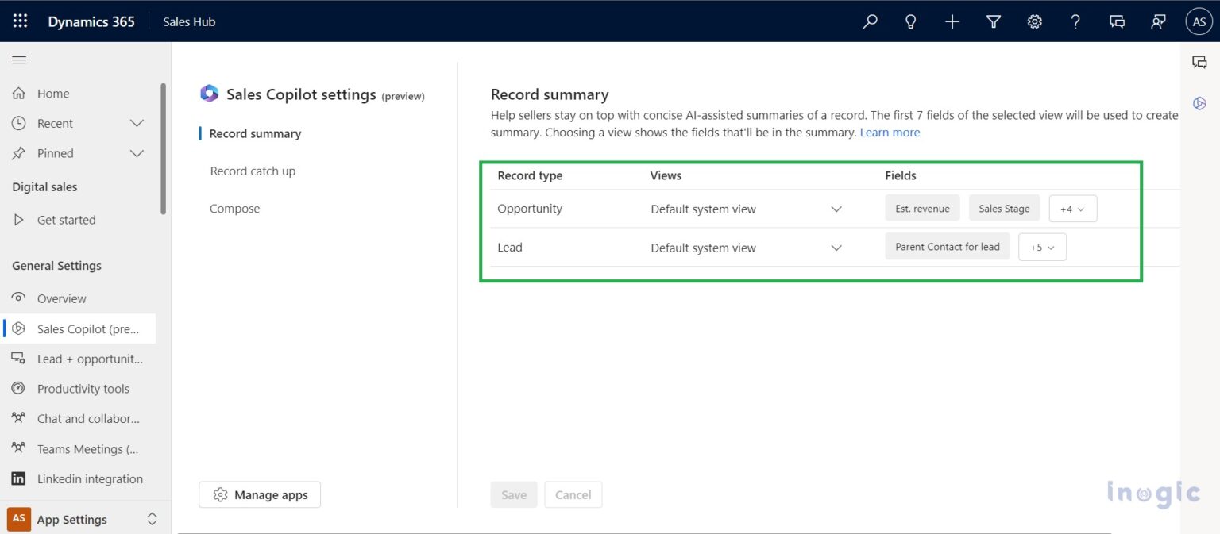1220x534 pixels.
Task: Open settings via the gear icon
Action: tap(1034, 21)
